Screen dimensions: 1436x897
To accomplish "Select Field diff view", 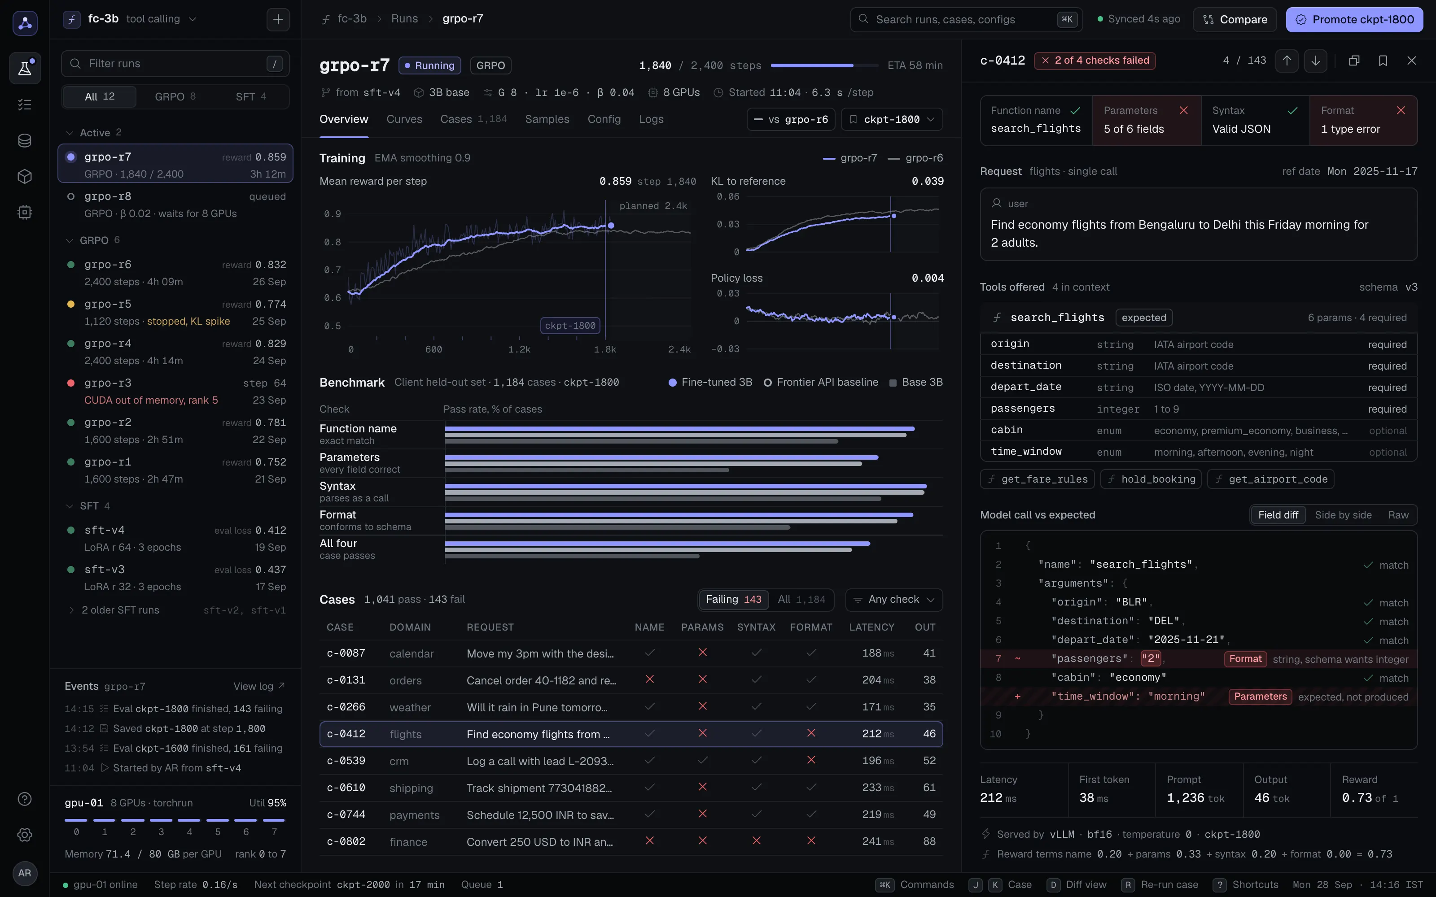I will (x=1278, y=515).
